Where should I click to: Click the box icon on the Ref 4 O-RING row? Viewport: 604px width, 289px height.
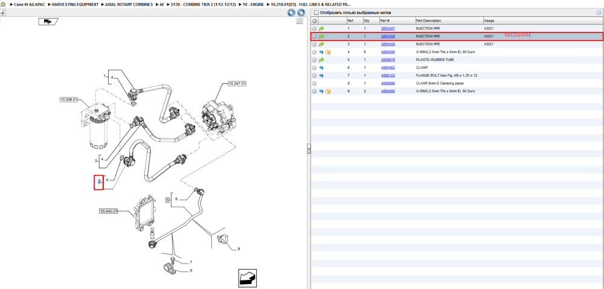pos(328,52)
